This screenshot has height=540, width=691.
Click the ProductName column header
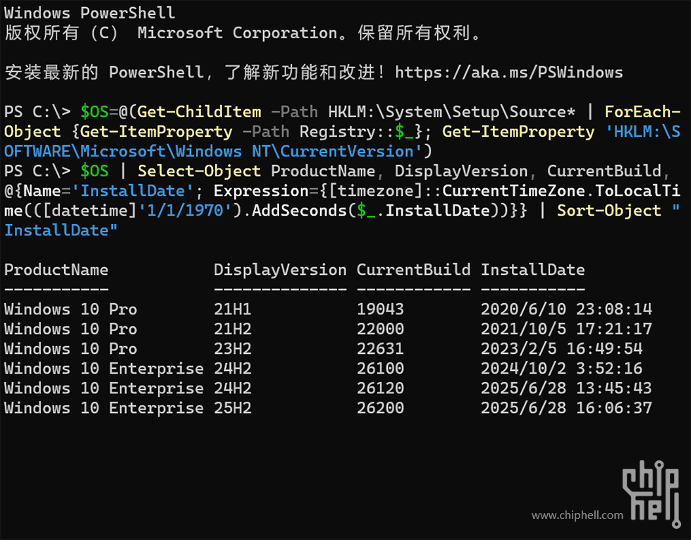click(x=56, y=269)
